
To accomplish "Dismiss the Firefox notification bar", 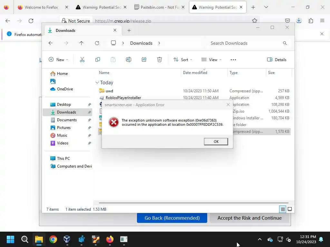I will [x=322, y=34].
